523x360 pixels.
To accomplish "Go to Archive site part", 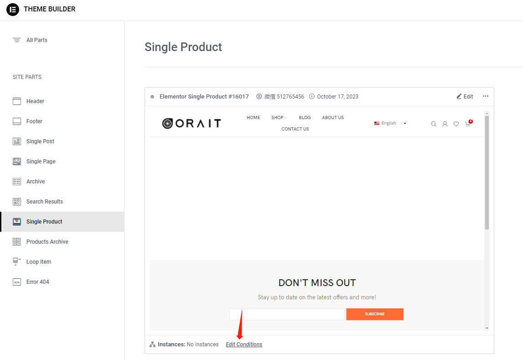I will [36, 182].
